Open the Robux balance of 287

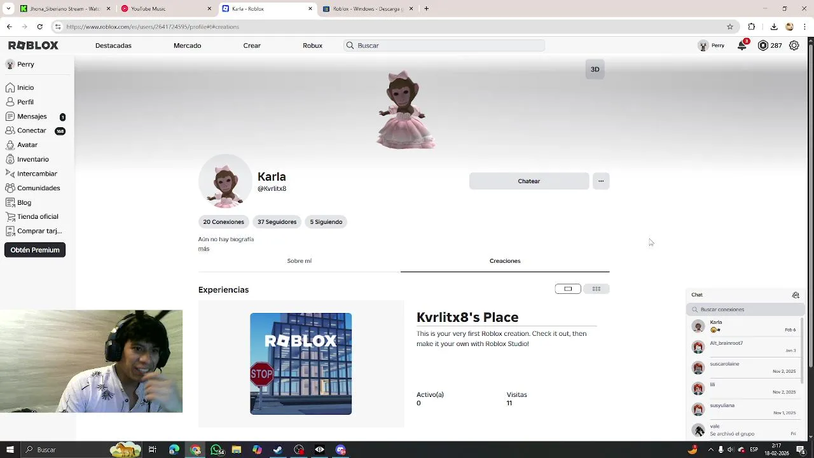pos(769,46)
